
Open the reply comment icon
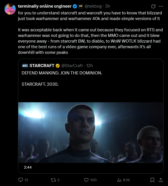click(x=21, y=180)
